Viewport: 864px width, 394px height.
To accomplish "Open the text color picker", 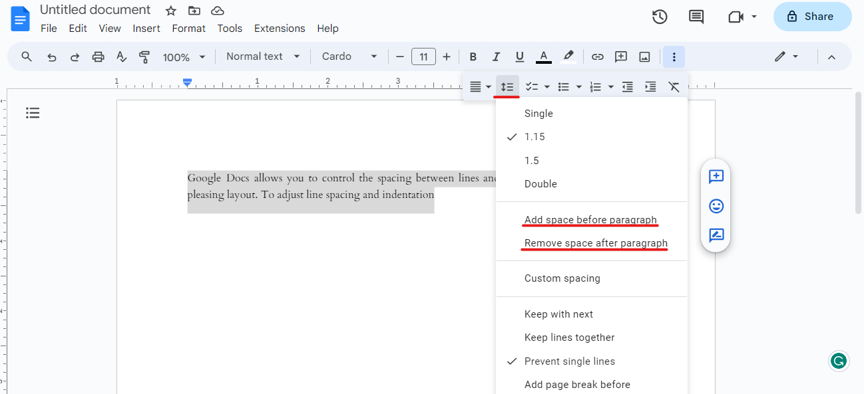I will tap(544, 57).
